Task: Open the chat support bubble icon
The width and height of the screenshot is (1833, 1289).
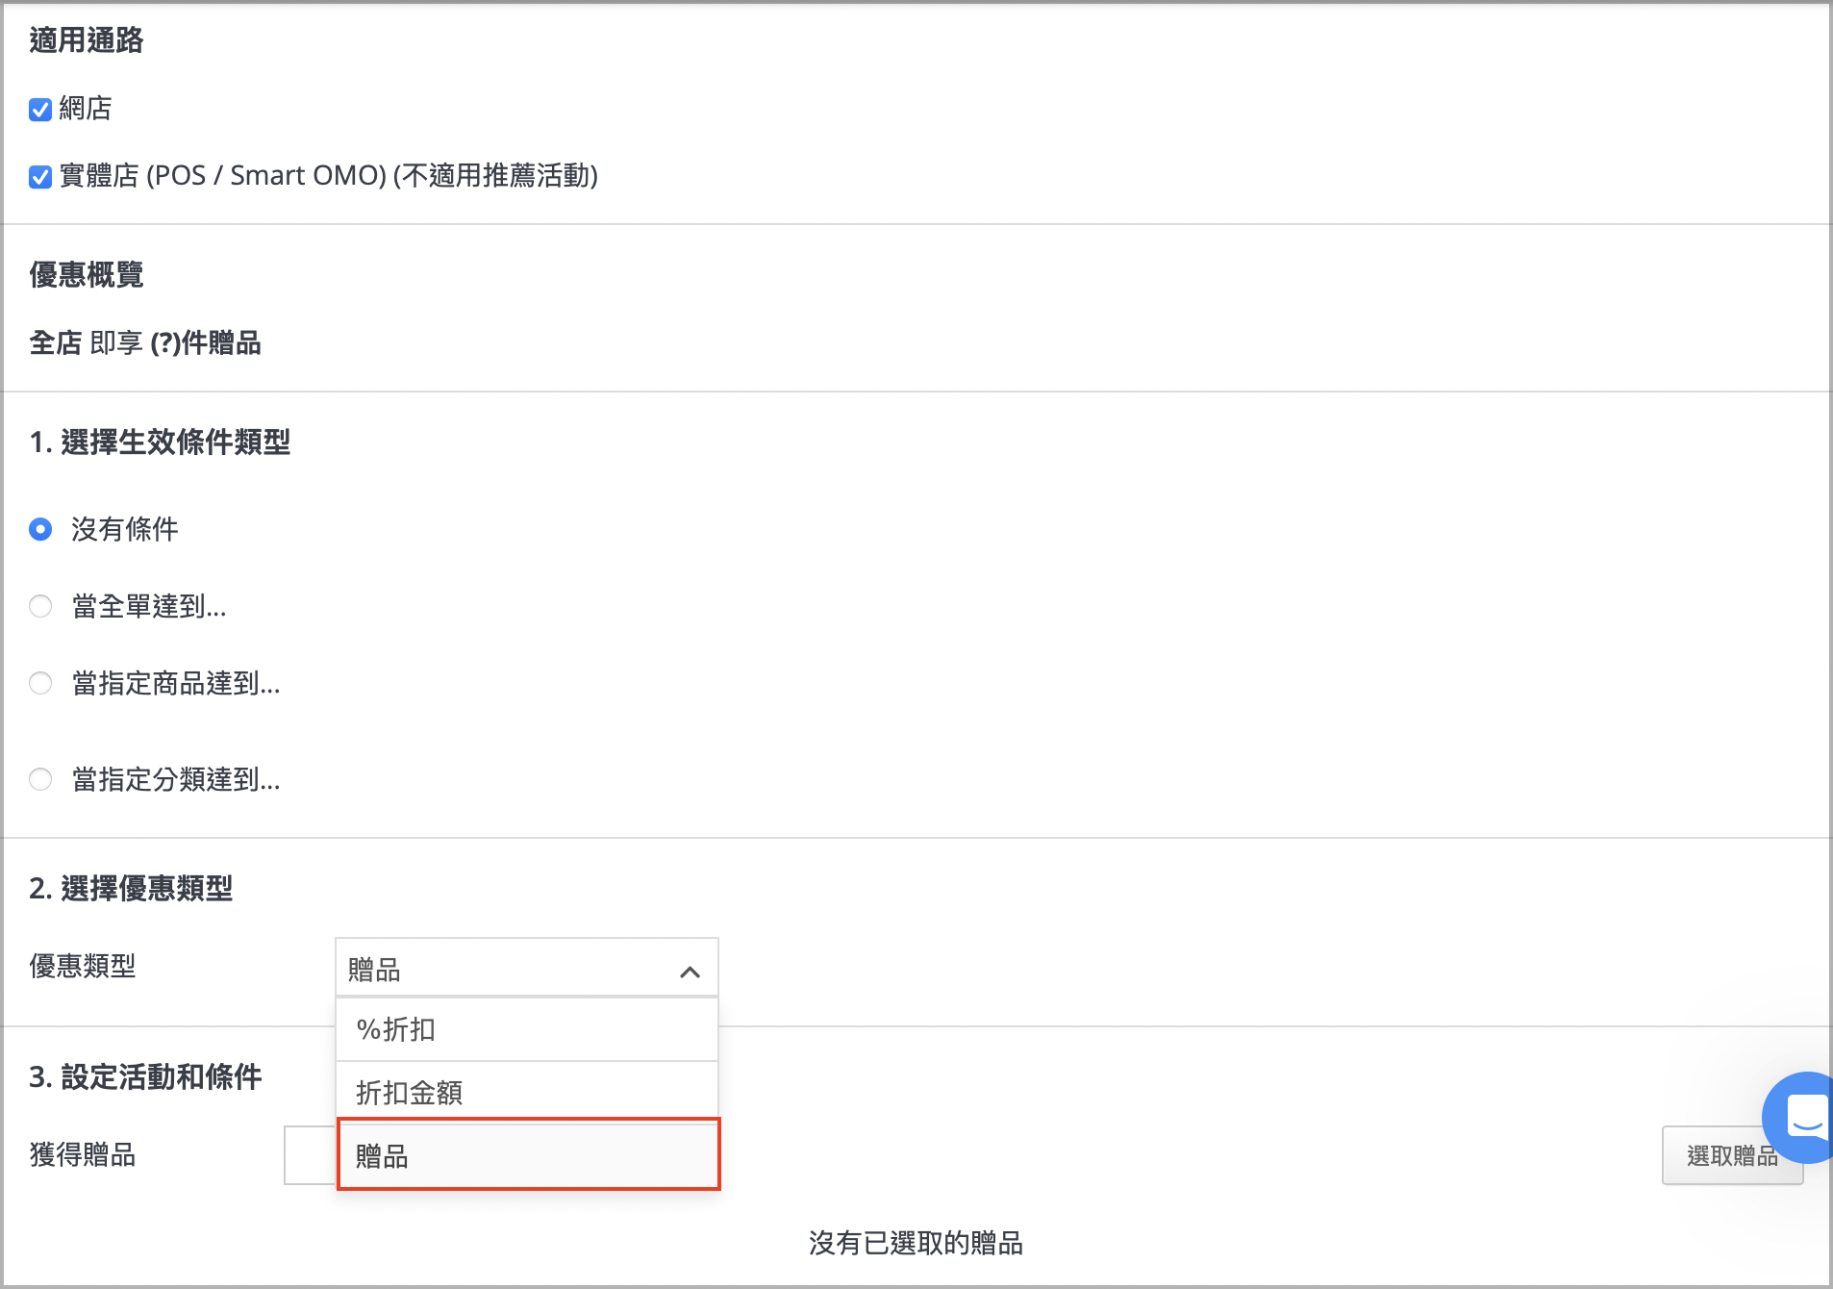Action: click(x=1801, y=1118)
